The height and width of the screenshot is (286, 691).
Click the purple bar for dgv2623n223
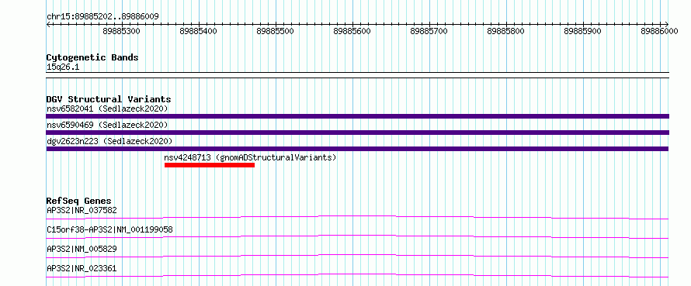[x=357, y=149]
